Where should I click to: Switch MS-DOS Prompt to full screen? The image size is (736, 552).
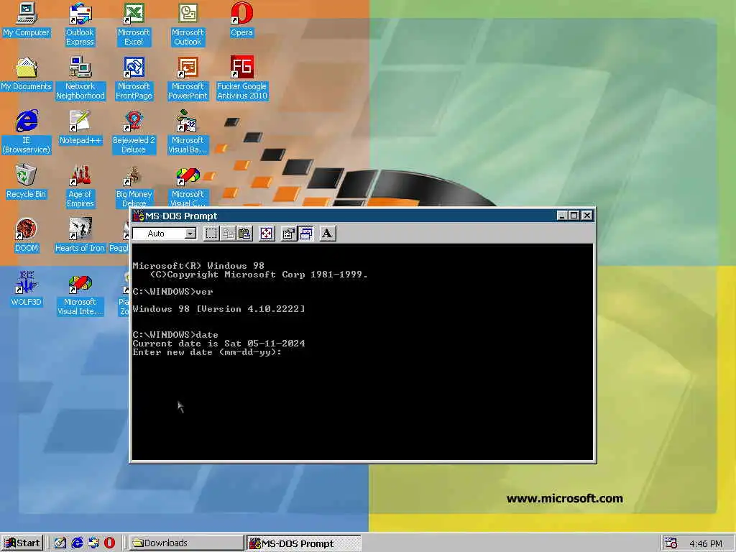266,234
